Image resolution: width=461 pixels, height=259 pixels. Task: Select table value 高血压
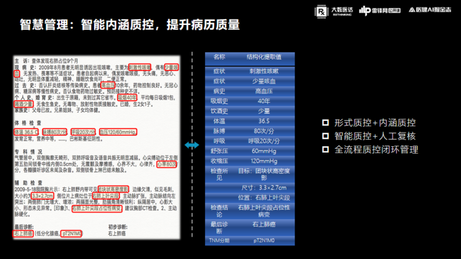(x=264, y=91)
